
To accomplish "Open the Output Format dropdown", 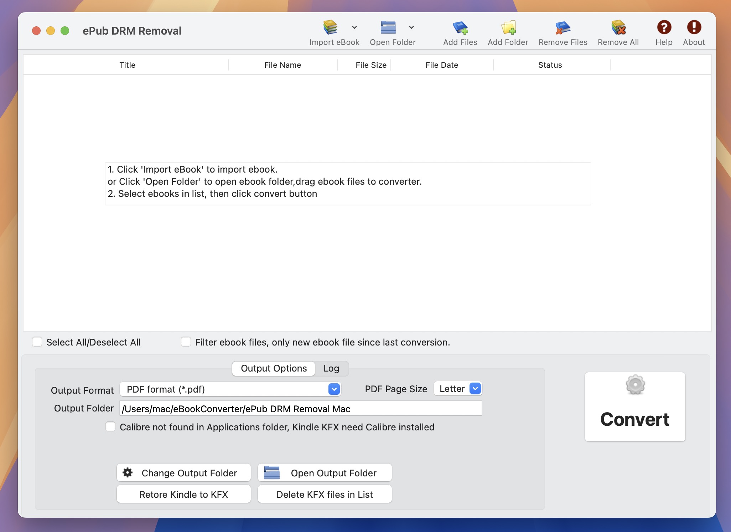I will click(x=333, y=389).
